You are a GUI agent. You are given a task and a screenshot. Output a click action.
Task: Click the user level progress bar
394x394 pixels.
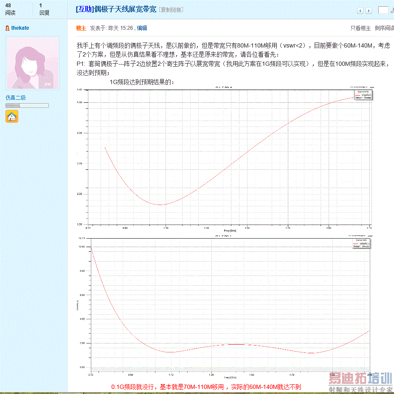(x=27, y=106)
